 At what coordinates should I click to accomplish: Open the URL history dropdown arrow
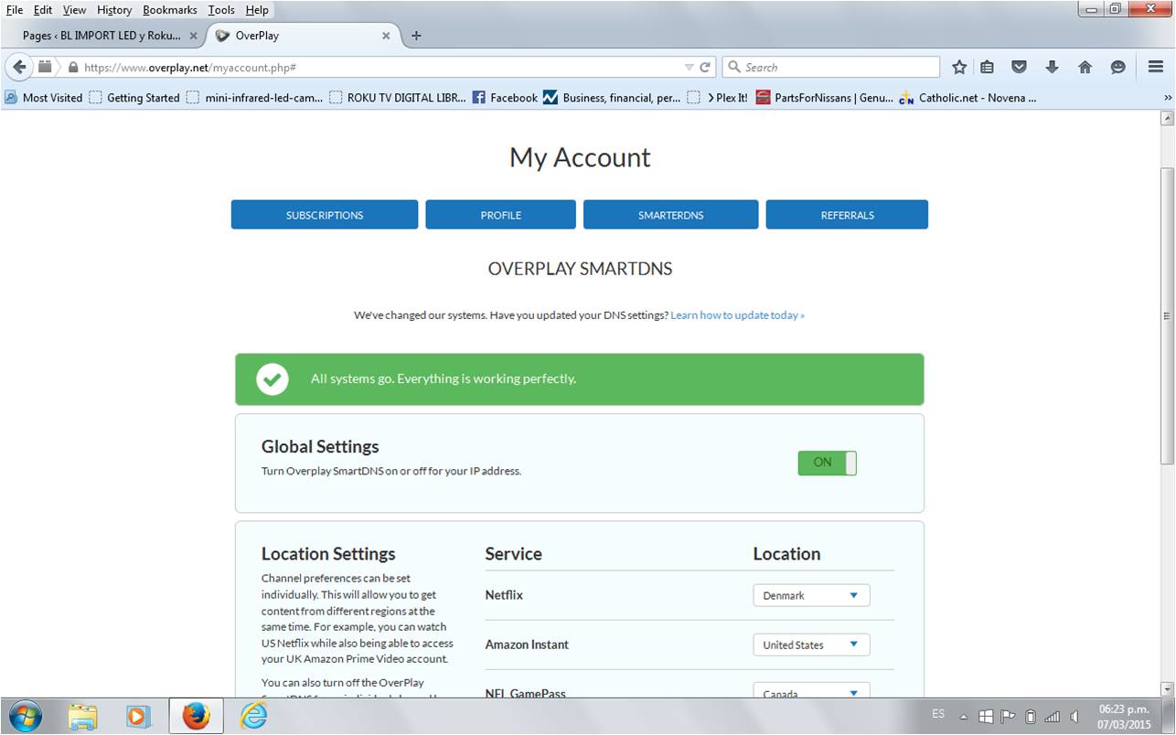click(x=690, y=67)
